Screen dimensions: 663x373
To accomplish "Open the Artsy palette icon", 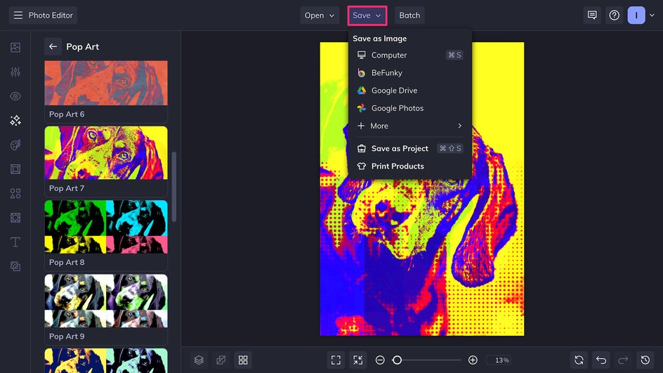I will [x=15, y=145].
